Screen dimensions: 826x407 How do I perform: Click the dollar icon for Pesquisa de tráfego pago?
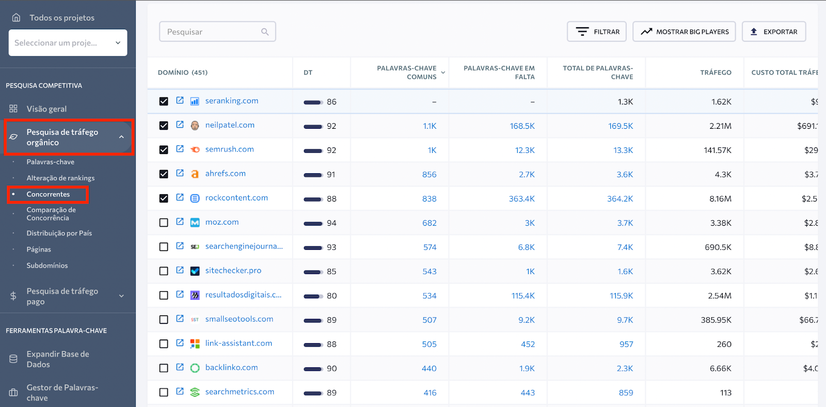(13, 296)
